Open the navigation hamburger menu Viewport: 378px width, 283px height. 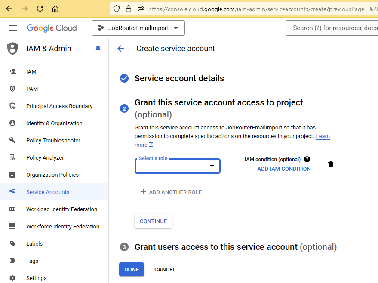tap(13, 28)
